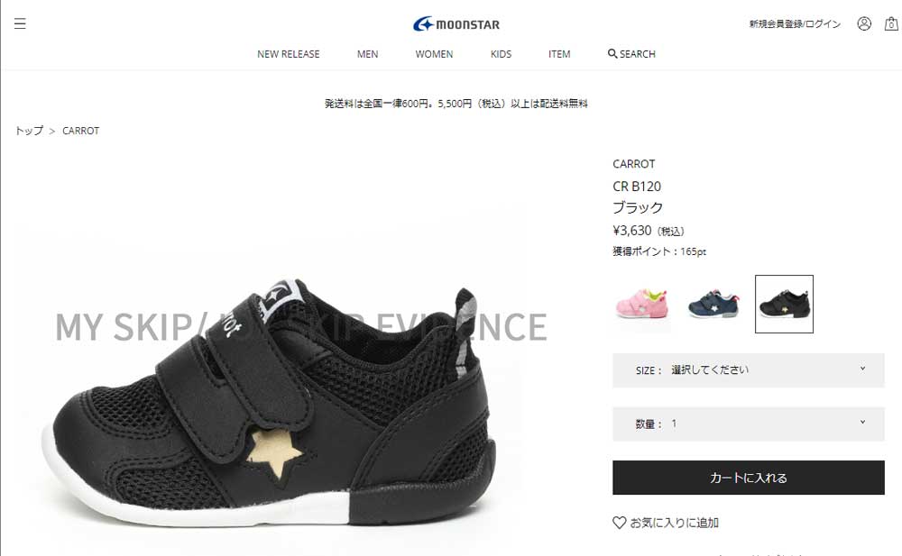Expand the SIZE dropdown
902x556 pixels.
coord(749,370)
